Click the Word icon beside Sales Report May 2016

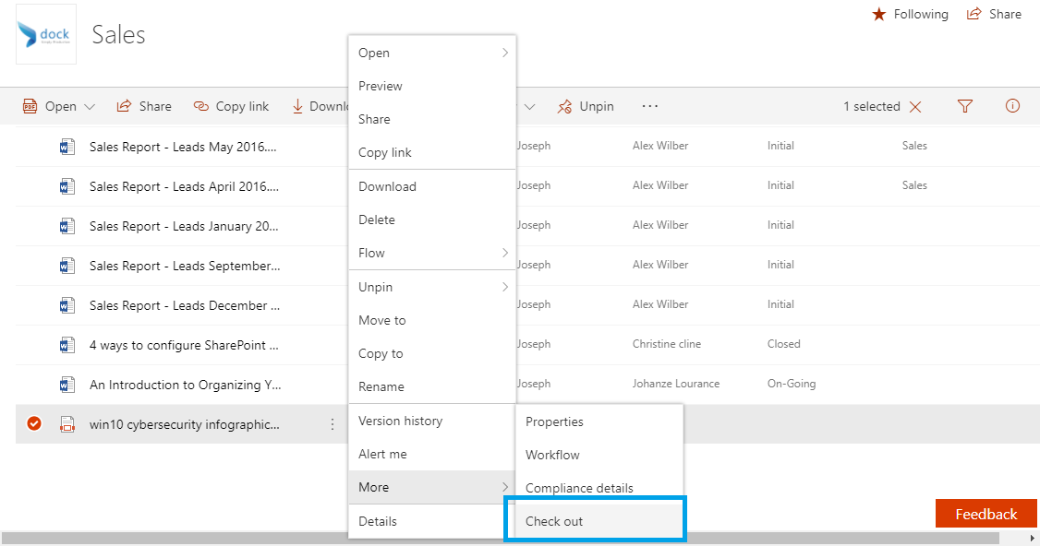click(x=67, y=146)
